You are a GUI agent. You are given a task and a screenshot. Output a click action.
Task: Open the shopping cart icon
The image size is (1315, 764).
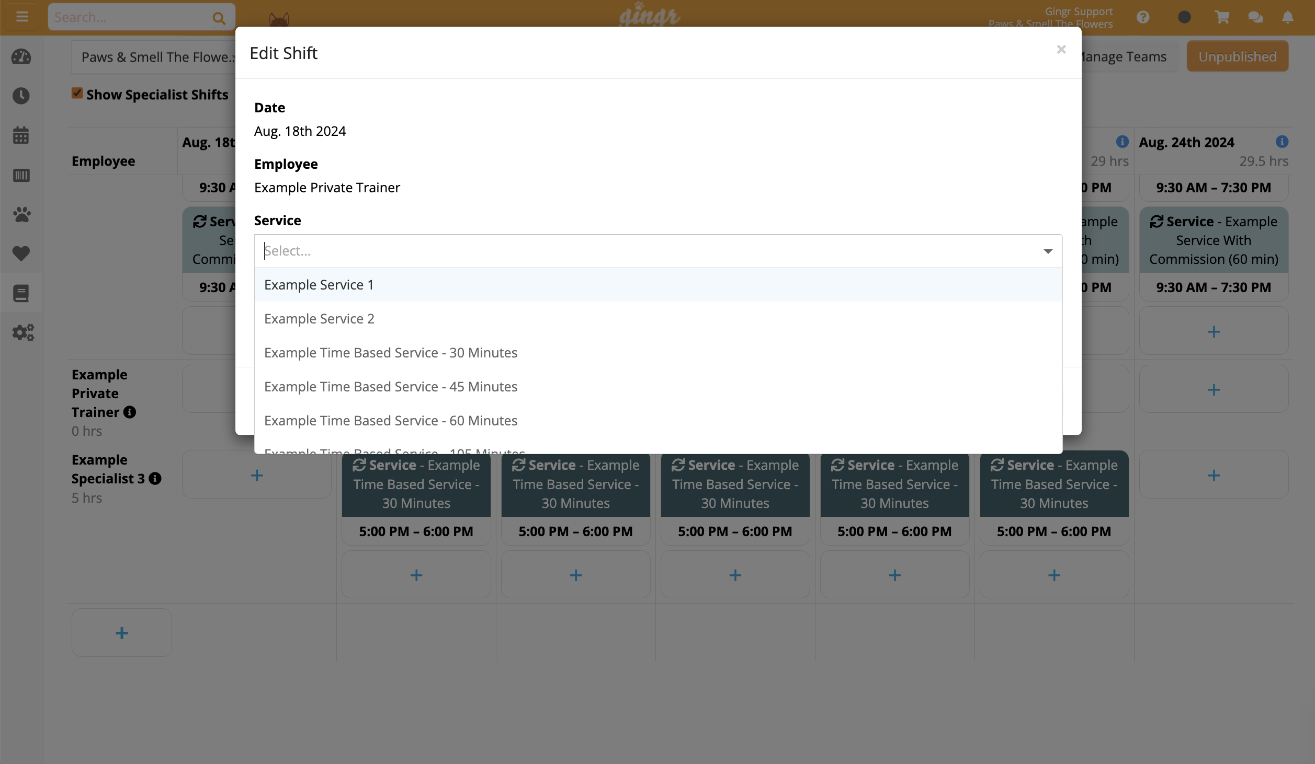(x=1222, y=17)
